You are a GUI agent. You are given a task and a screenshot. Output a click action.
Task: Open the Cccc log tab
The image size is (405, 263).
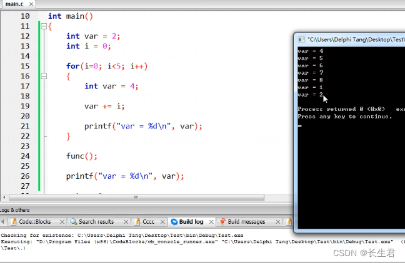point(148,222)
